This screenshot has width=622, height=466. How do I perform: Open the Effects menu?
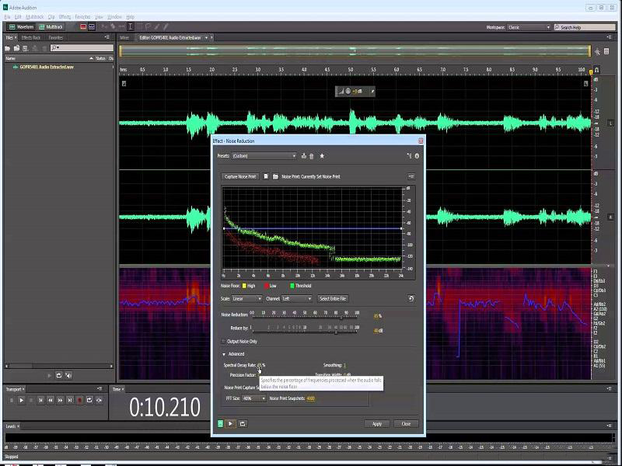click(x=65, y=17)
